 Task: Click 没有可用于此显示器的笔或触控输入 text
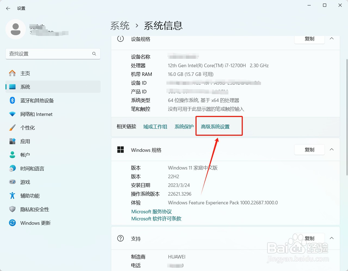[206, 109]
